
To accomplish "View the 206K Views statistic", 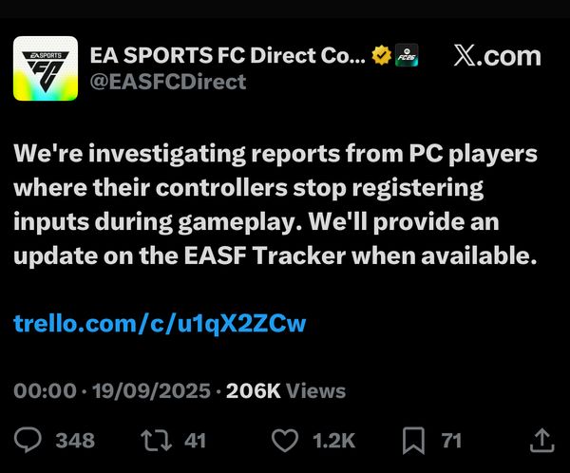I will tap(286, 390).
